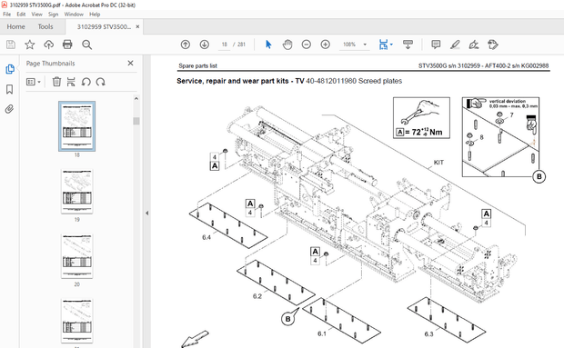564x348 pixels.
Task: Click the thumbnail panel scrollbar handle
Action: point(136,121)
